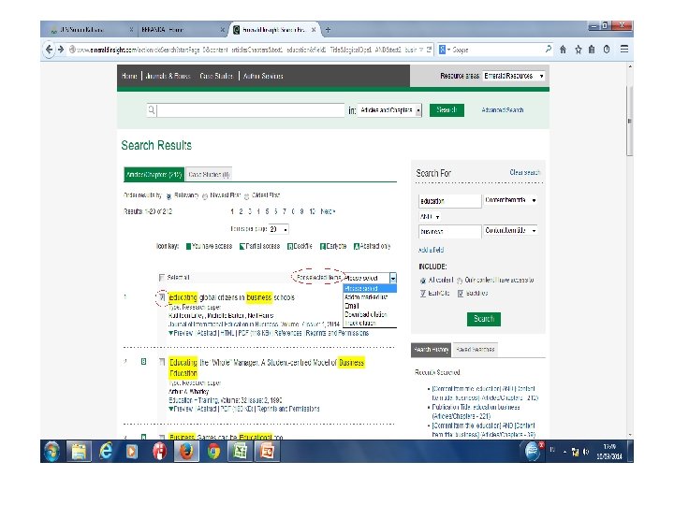Click green Search button in top bar
This screenshot has height=505, width=674.
pos(447,110)
